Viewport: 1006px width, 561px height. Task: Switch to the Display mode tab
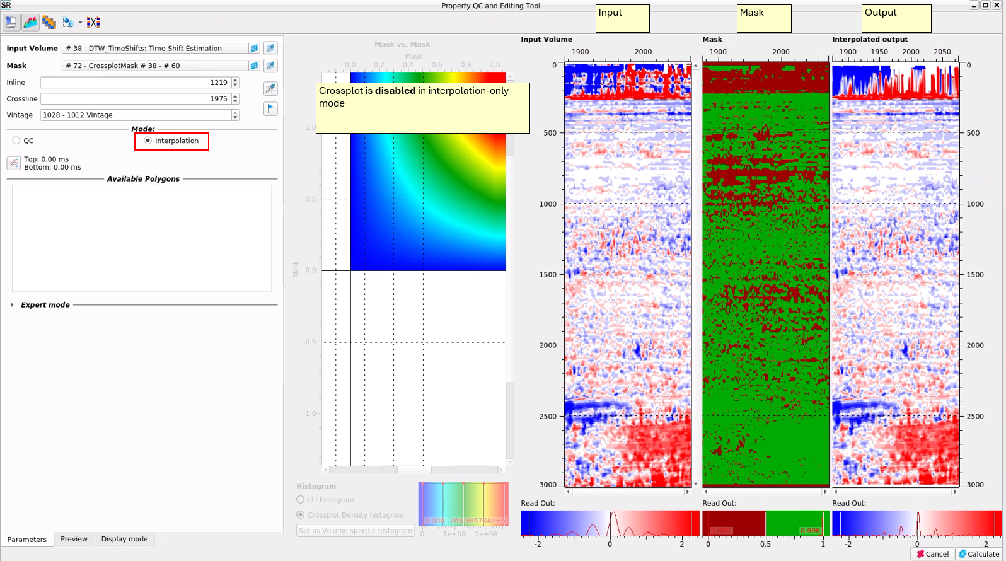click(x=124, y=539)
